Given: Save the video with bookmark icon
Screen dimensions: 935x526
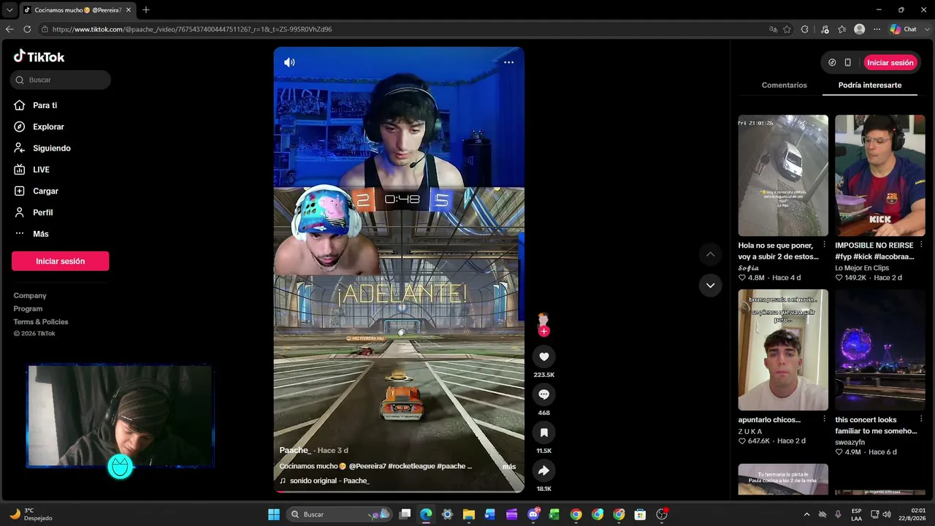Looking at the screenshot, I should [543, 432].
